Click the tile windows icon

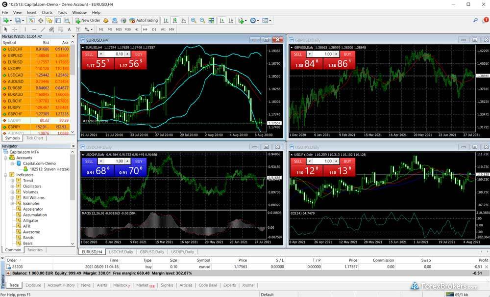click(211, 21)
